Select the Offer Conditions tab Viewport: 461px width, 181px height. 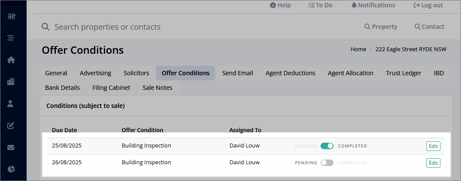point(186,73)
